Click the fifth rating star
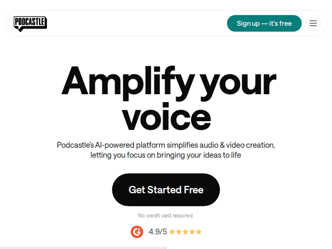Screen dimensions: 332x249 (199, 232)
